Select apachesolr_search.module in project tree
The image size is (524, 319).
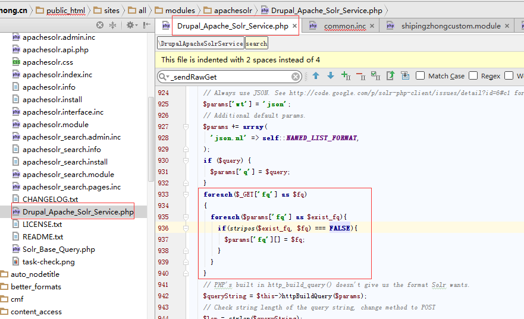68,175
